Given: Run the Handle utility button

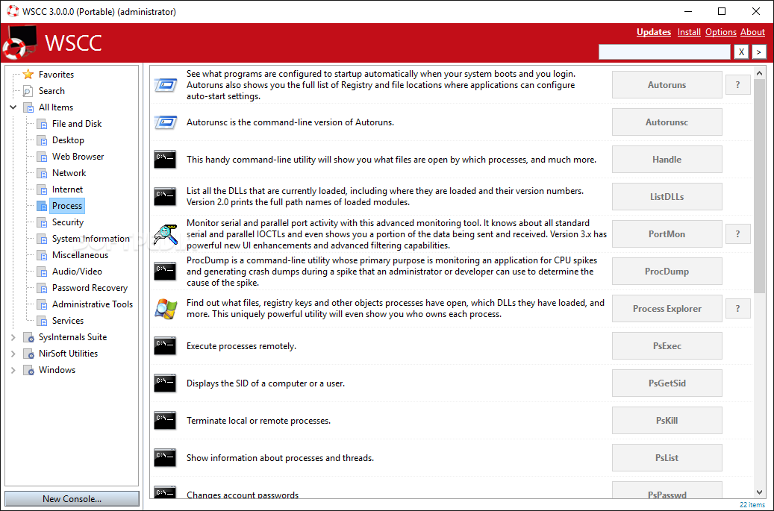Looking at the screenshot, I should point(667,160).
